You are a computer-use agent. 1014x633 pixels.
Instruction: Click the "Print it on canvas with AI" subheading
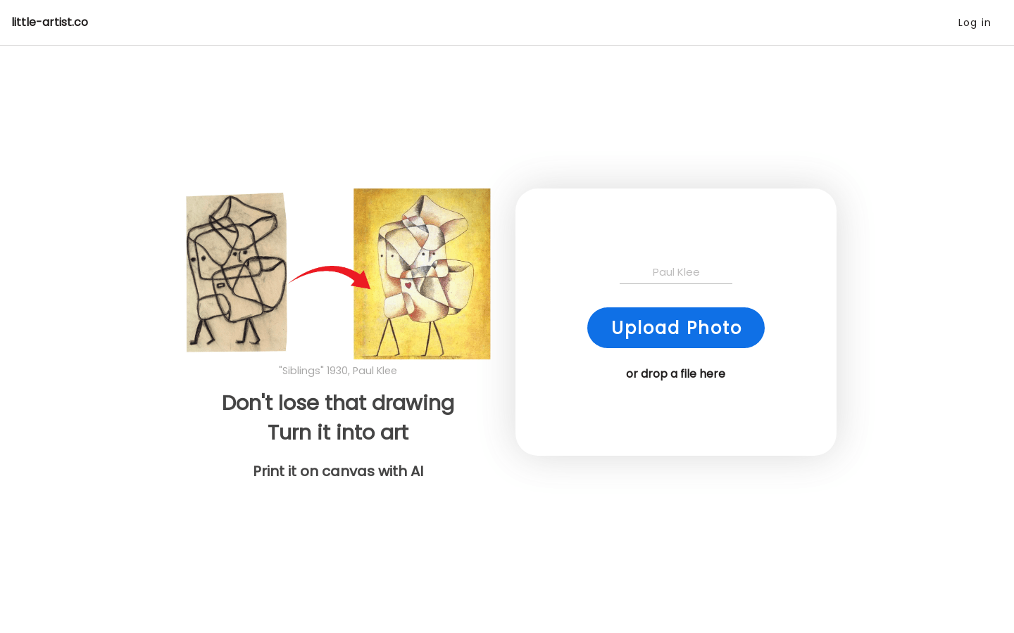point(338,471)
